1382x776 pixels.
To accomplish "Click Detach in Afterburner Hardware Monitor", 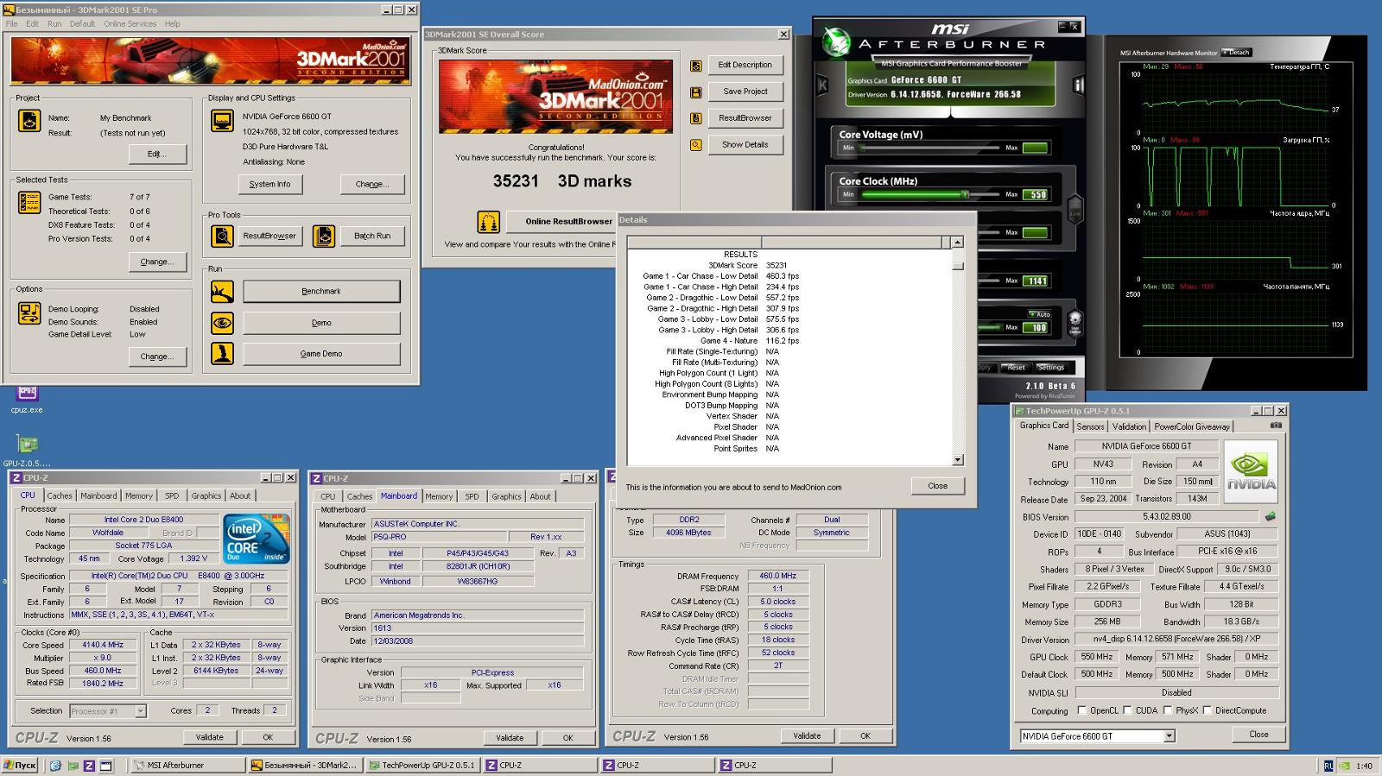I will [1237, 53].
